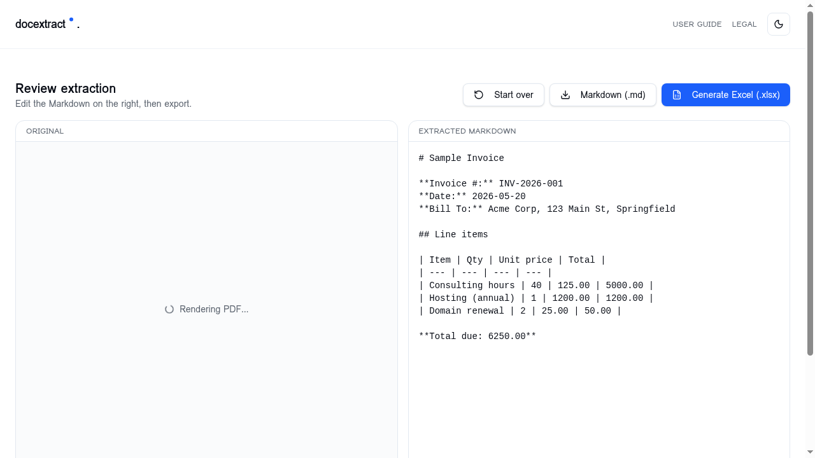
Task: Click the "# Sample Invoice" heading line
Action: tap(462, 158)
